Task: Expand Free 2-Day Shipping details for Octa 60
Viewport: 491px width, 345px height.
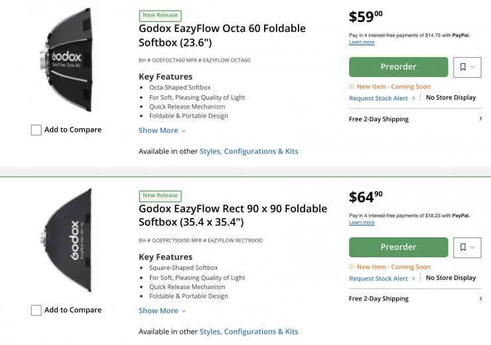Action: [415, 119]
